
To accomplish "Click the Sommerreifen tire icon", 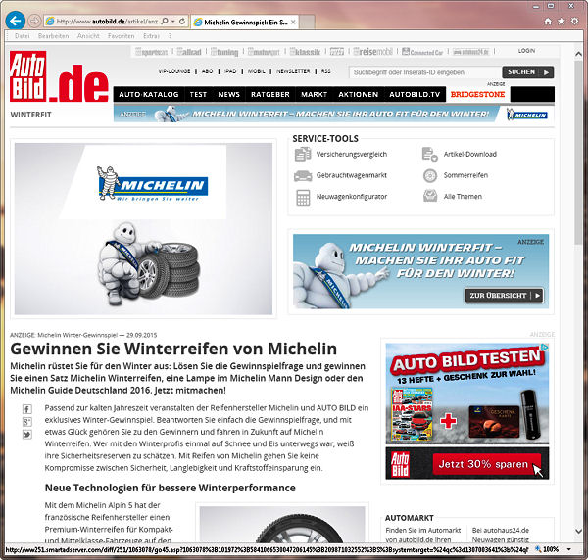I will [430, 175].
